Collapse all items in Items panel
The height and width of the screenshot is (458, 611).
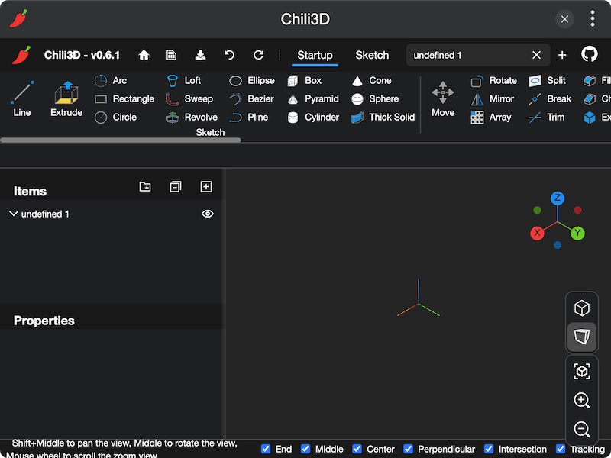(176, 186)
